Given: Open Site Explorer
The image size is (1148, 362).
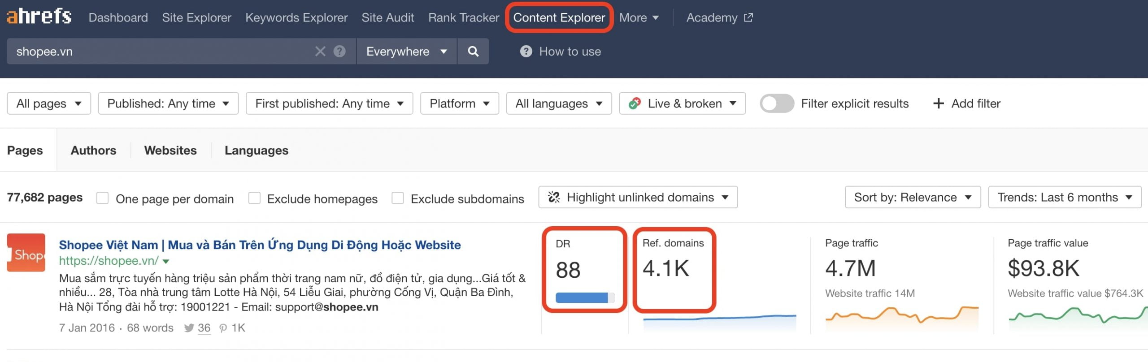Looking at the screenshot, I should (196, 17).
